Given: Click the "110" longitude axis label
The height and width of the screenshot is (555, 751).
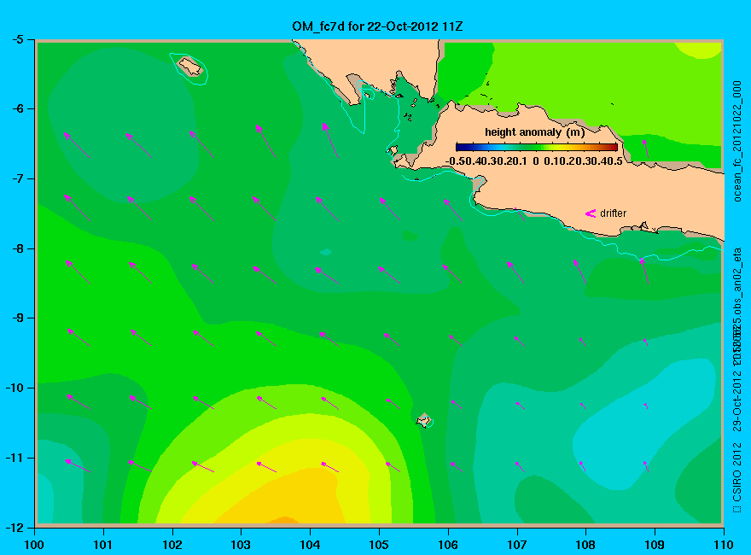Looking at the screenshot, I should 723,545.
